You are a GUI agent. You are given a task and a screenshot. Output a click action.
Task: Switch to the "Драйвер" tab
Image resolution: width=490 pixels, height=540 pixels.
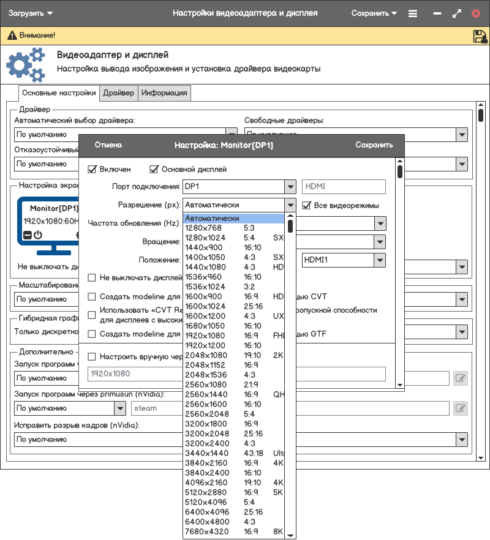click(x=118, y=93)
